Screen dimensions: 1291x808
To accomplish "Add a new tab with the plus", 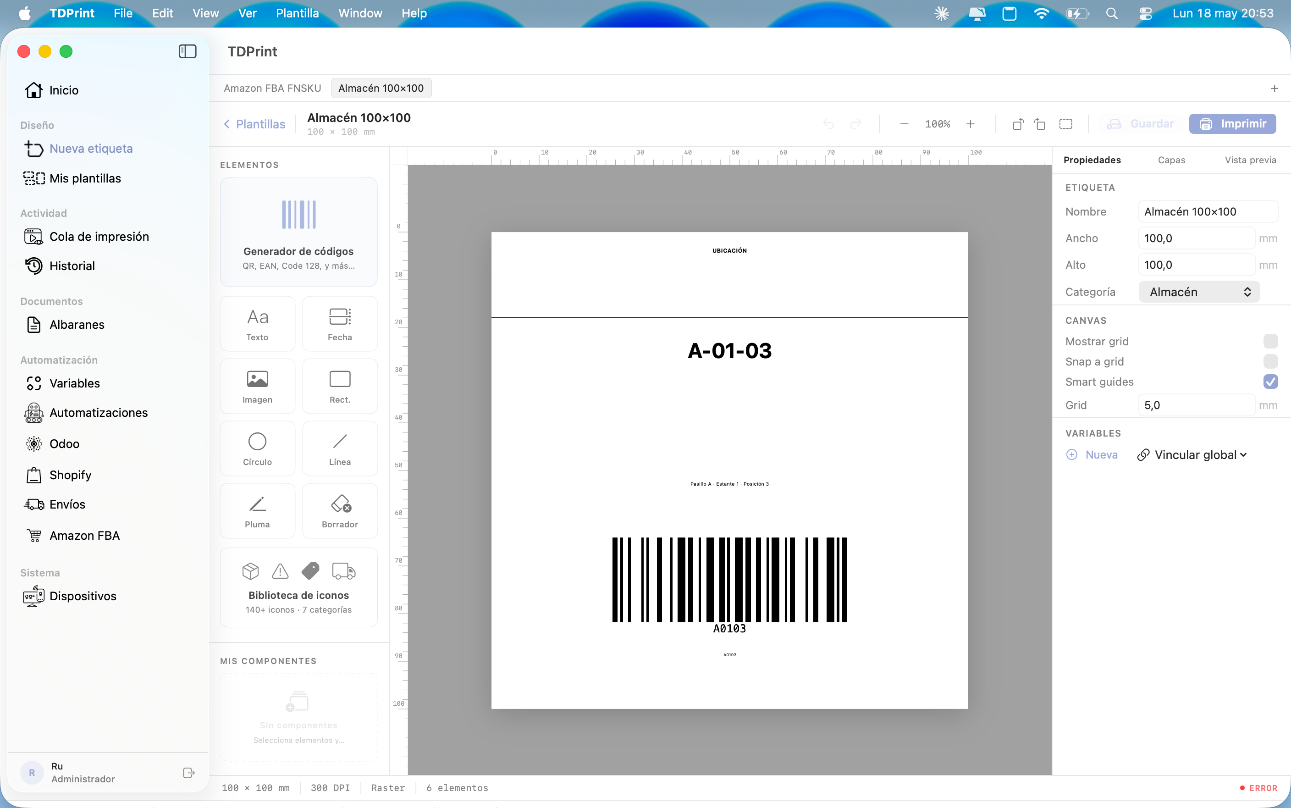I will (1274, 88).
